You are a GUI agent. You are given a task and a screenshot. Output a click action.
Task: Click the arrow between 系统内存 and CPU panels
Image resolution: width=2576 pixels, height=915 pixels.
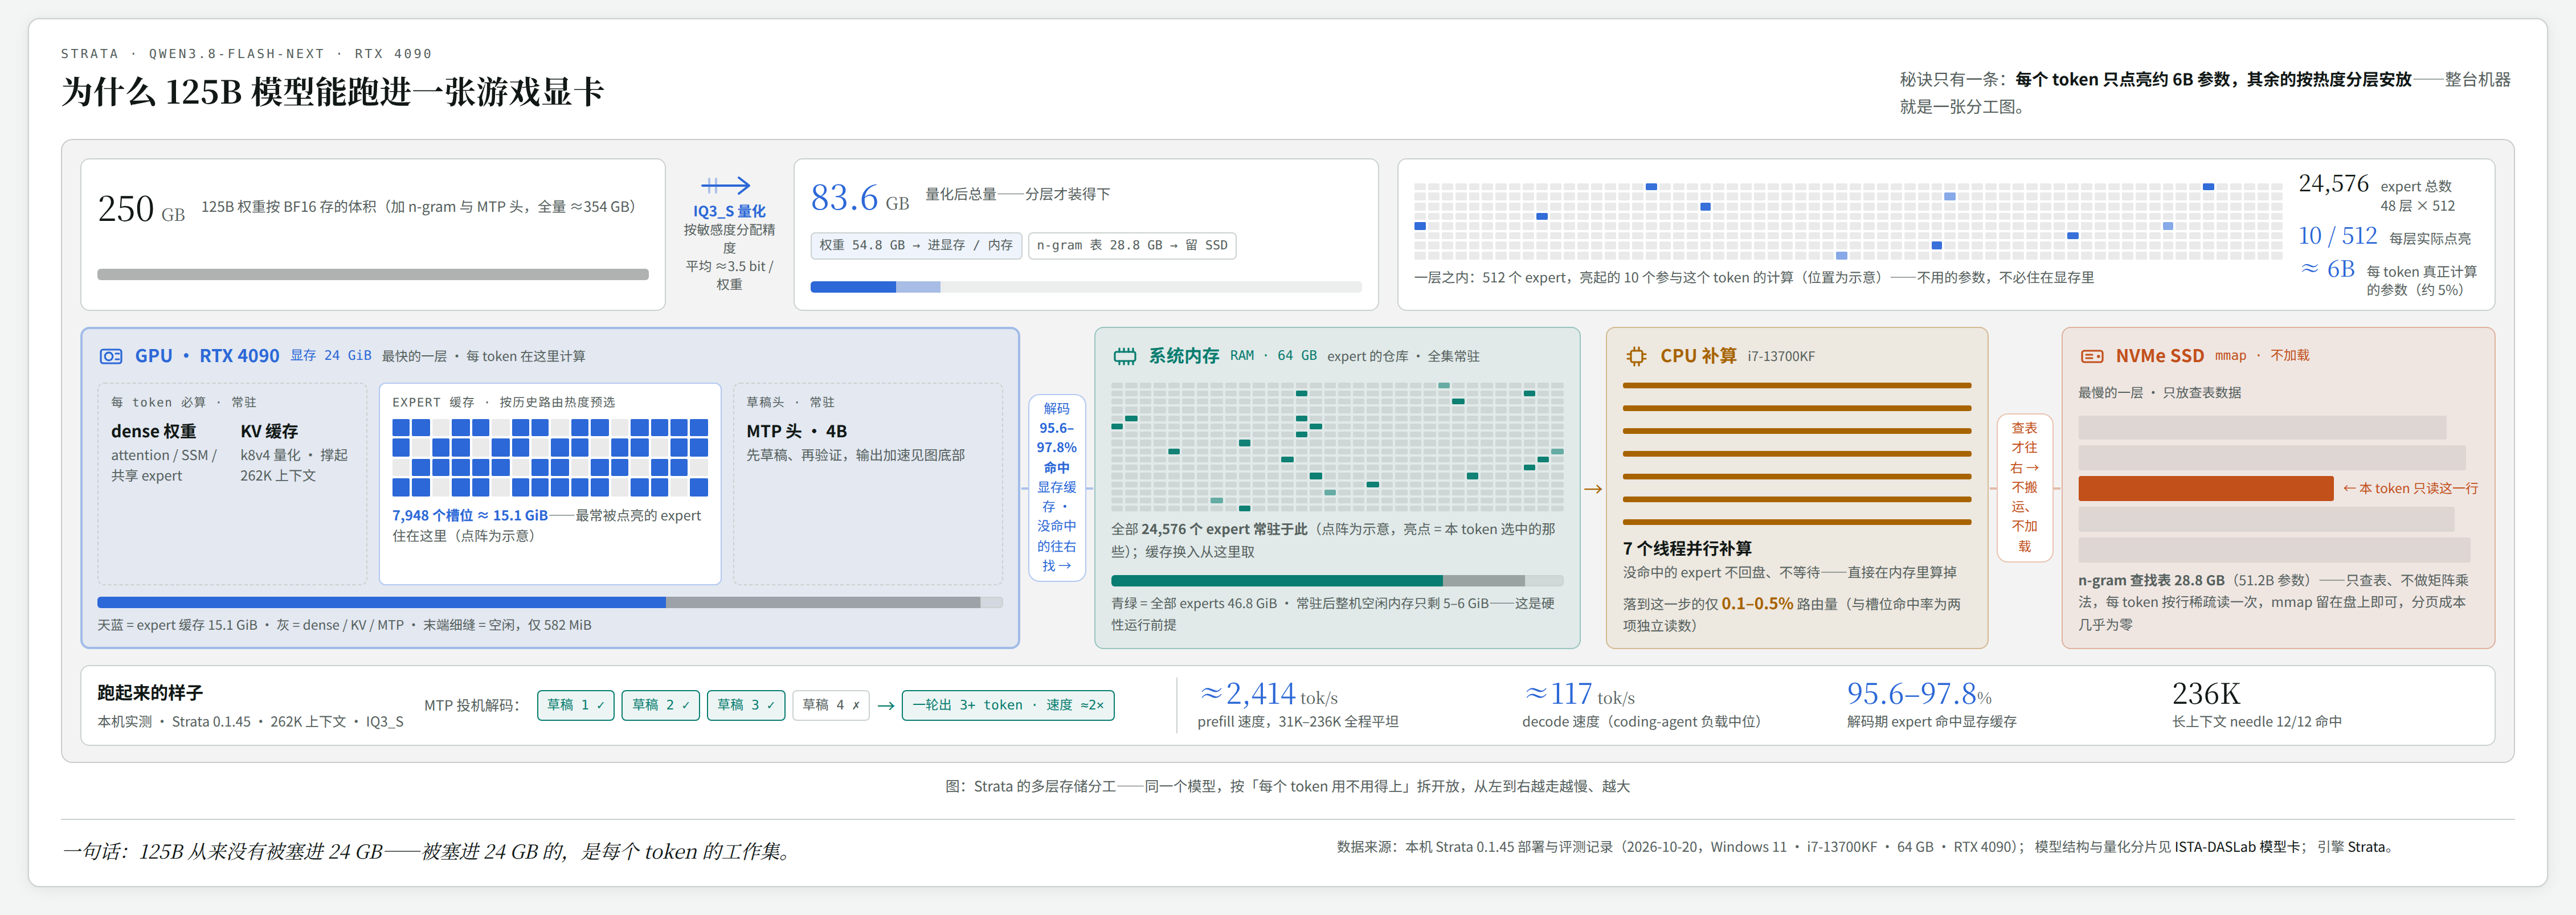pos(1593,489)
